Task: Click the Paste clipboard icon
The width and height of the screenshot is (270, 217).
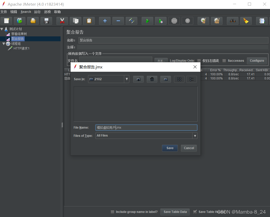Action: tap(89, 21)
